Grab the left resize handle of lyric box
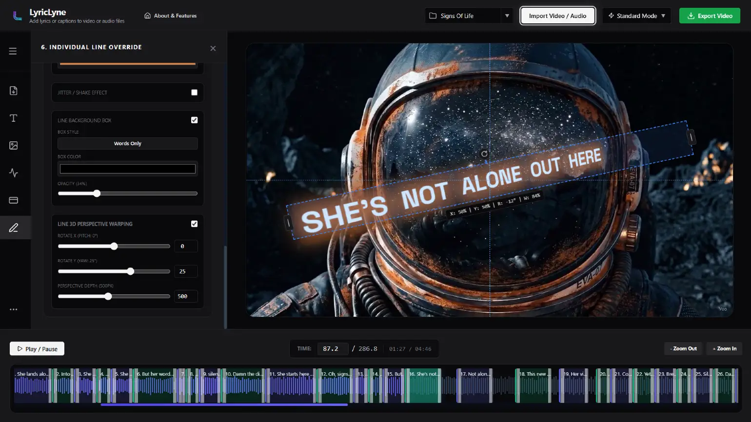The image size is (751, 422). [x=288, y=223]
